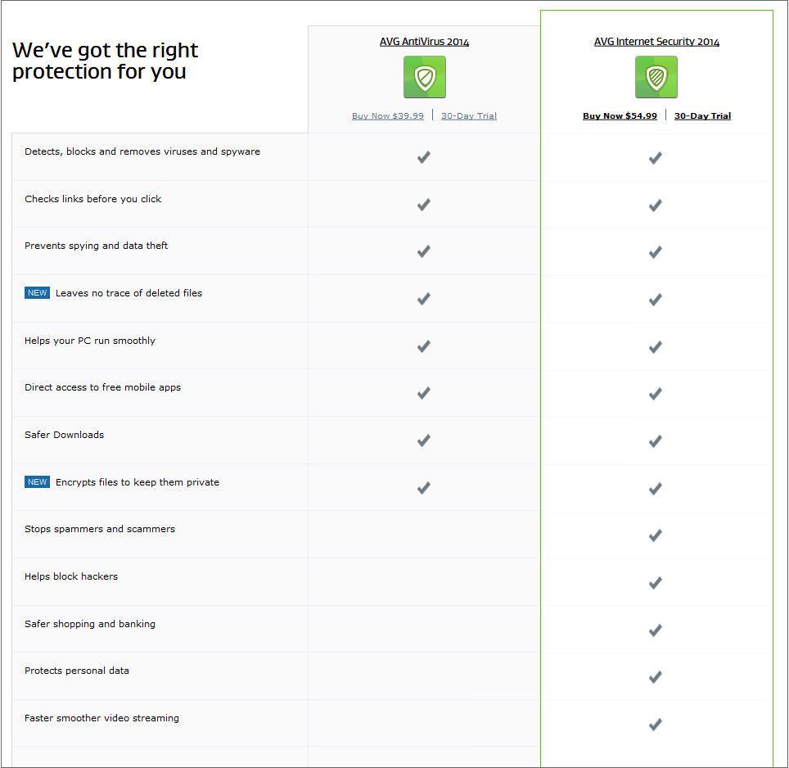Click Internet Security checkmark for Safer shopping and banking
The width and height of the screenshot is (789, 768).
coord(655,630)
